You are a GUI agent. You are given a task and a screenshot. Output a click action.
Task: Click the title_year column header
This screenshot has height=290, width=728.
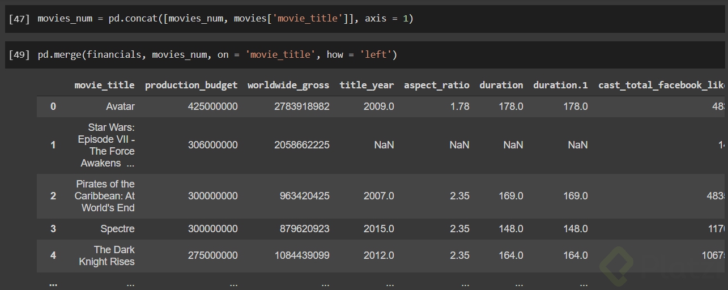coord(367,85)
